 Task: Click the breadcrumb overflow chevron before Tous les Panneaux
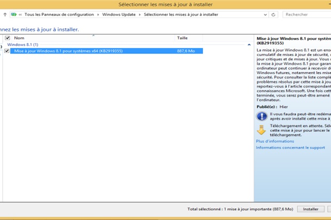20,15
